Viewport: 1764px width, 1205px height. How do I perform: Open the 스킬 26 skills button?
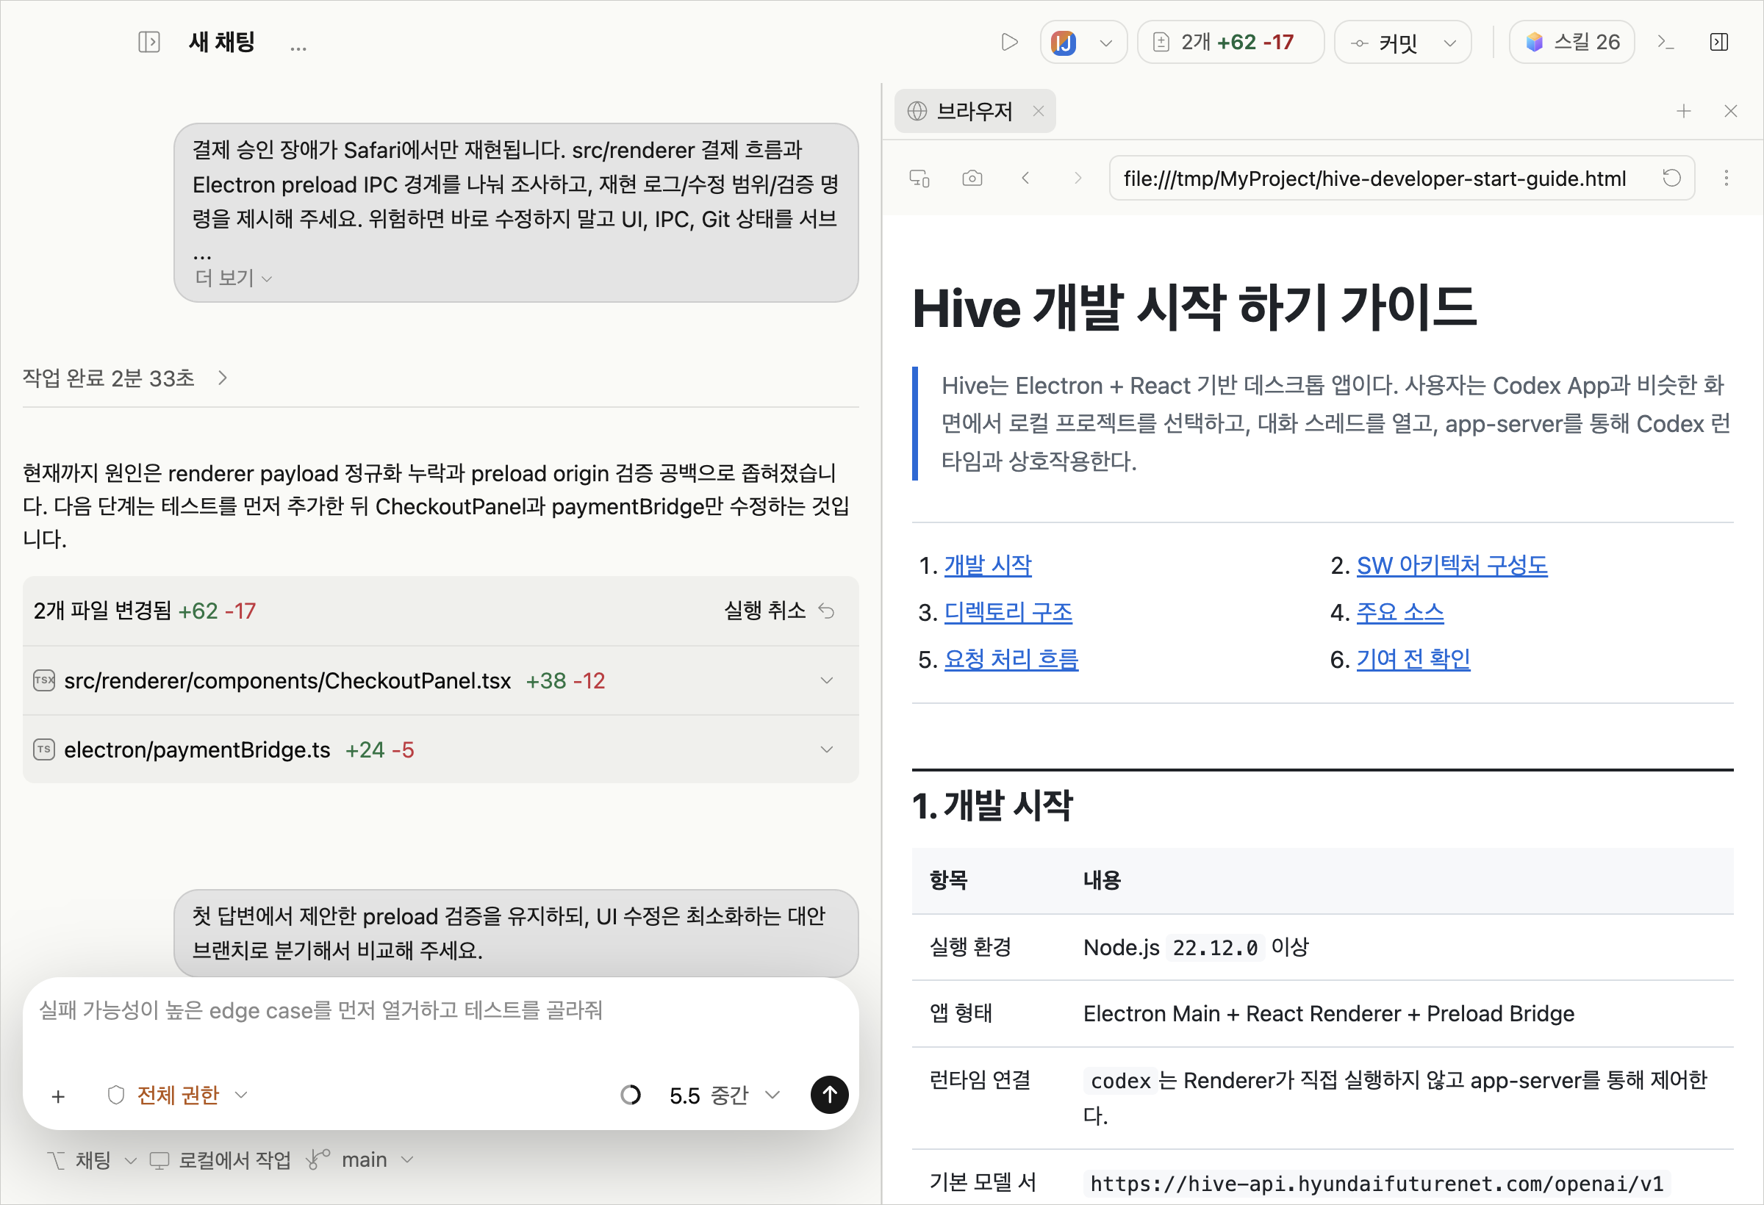coord(1571,42)
